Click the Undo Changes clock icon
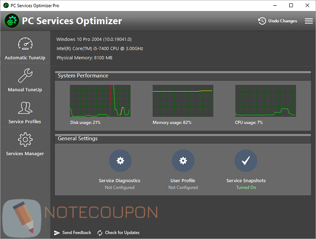The height and width of the screenshot is (239, 316). (x=262, y=21)
